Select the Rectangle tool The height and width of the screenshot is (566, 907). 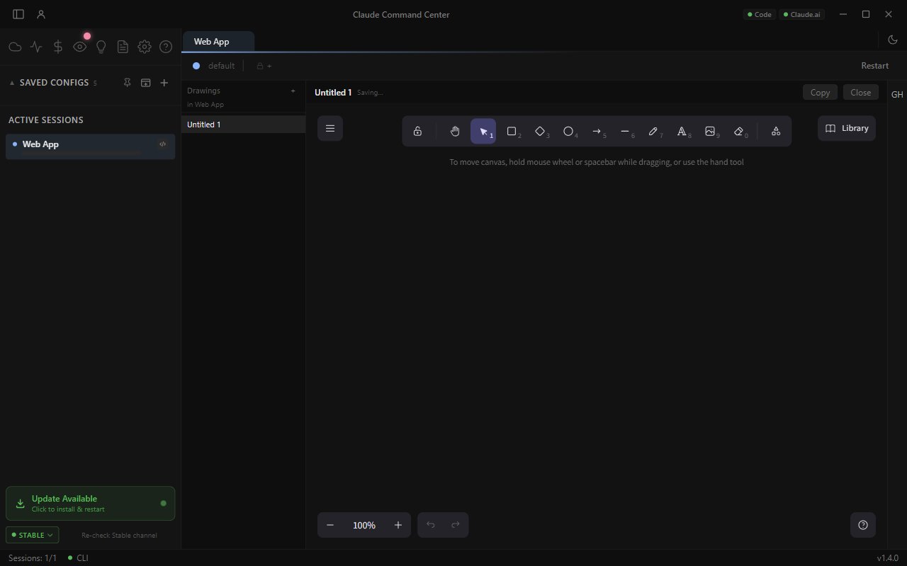point(512,131)
